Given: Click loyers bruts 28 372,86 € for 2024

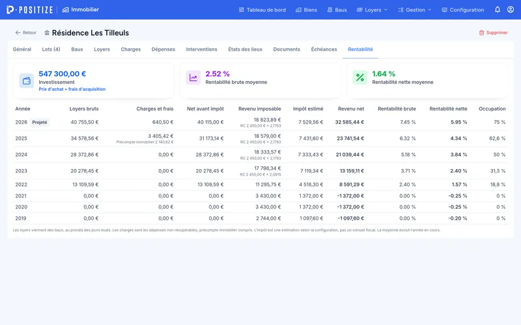Looking at the screenshot, I should (x=85, y=155).
